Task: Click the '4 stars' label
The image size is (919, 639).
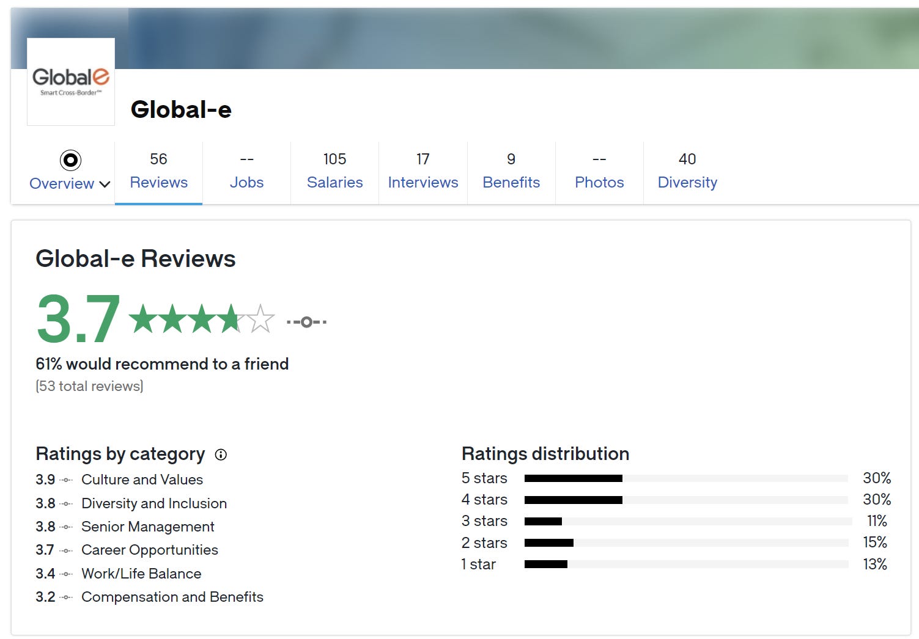Action: point(484,500)
